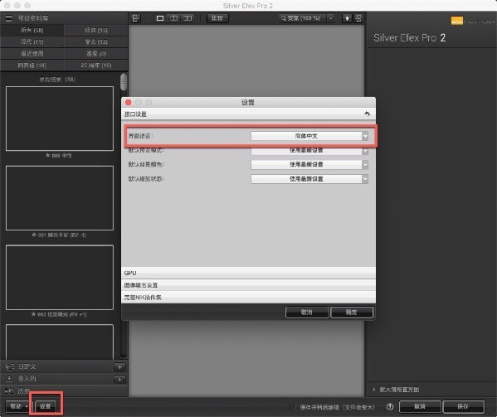This screenshot has height=417, width=497.
Task: Hide the left panel with toolbar icon
Action: pos(136,18)
